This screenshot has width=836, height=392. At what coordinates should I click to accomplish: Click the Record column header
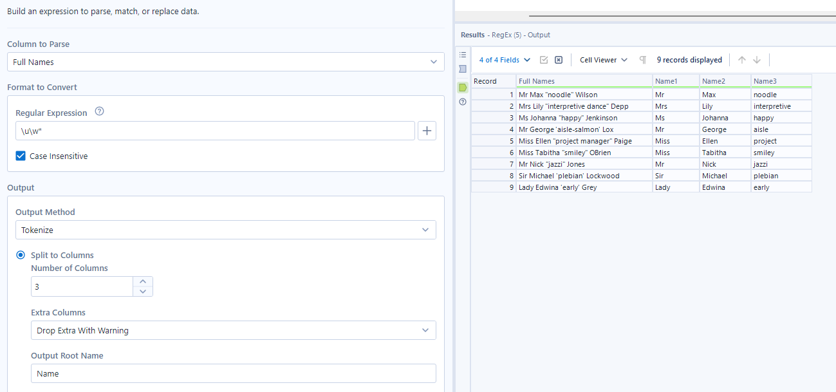click(x=494, y=81)
